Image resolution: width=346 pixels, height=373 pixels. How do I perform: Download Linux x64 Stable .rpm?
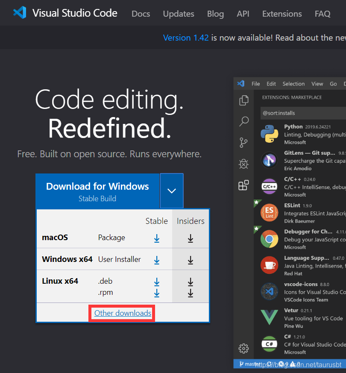[x=157, y=293]
